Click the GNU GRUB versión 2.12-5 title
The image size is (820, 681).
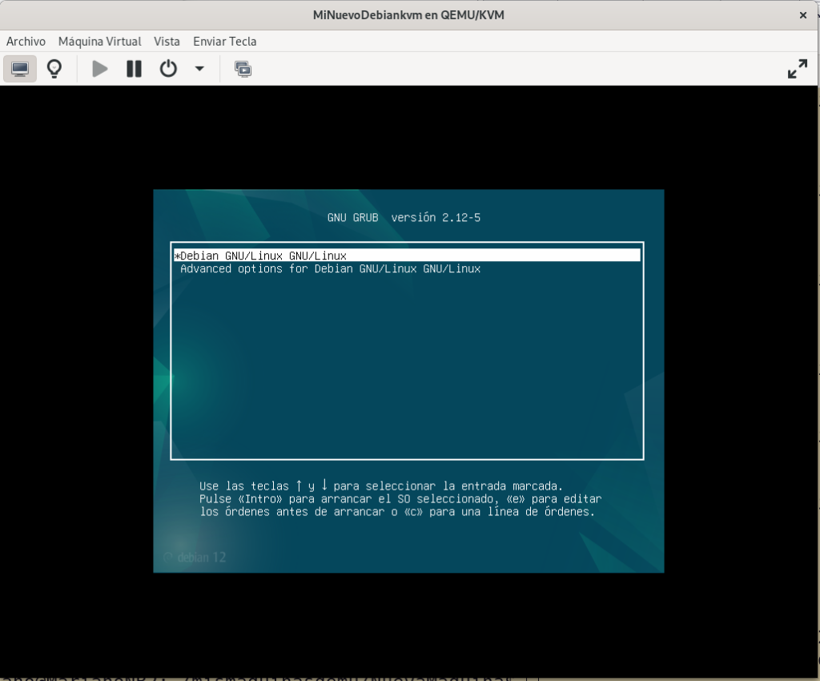[404, 218]
